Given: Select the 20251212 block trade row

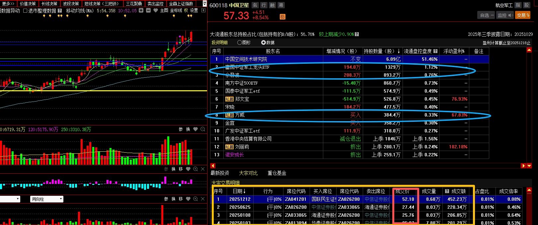Looking at the screenshot, I should coord(367,199).
